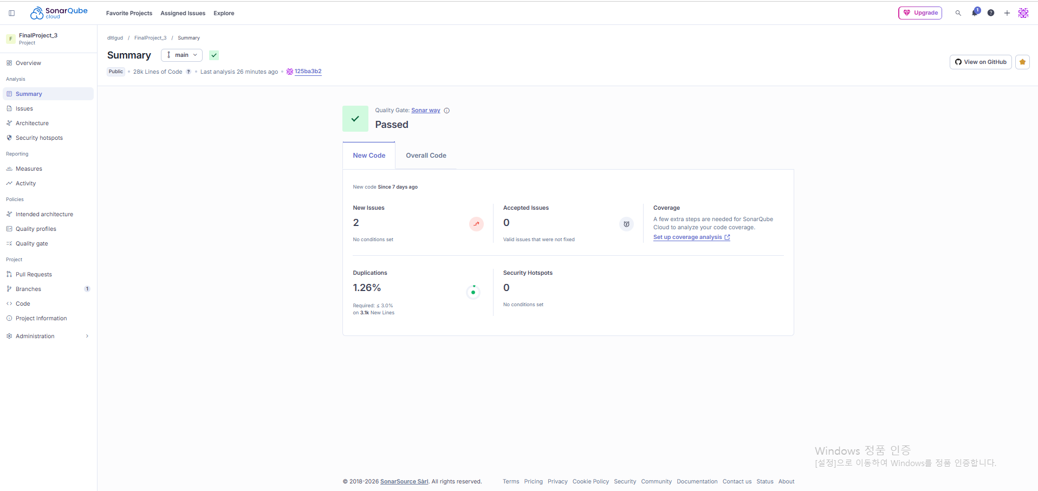Open the SonarSource Sàrl footer link
This screenshot has width=1038, height=491.
[x=404, y=482]
